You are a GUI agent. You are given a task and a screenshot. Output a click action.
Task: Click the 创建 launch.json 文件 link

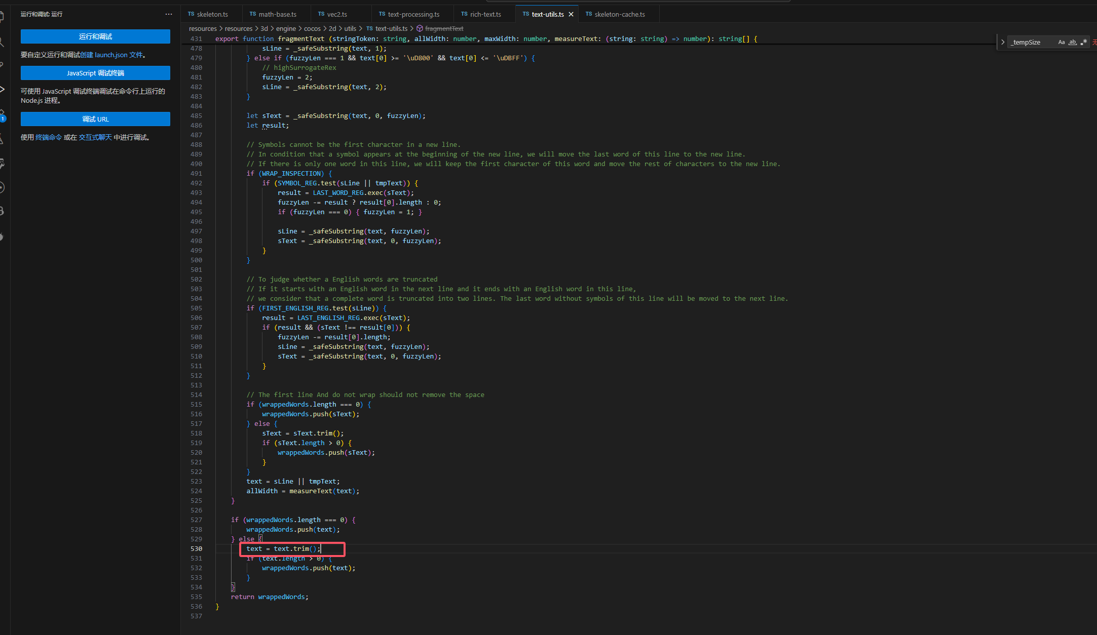111,55
